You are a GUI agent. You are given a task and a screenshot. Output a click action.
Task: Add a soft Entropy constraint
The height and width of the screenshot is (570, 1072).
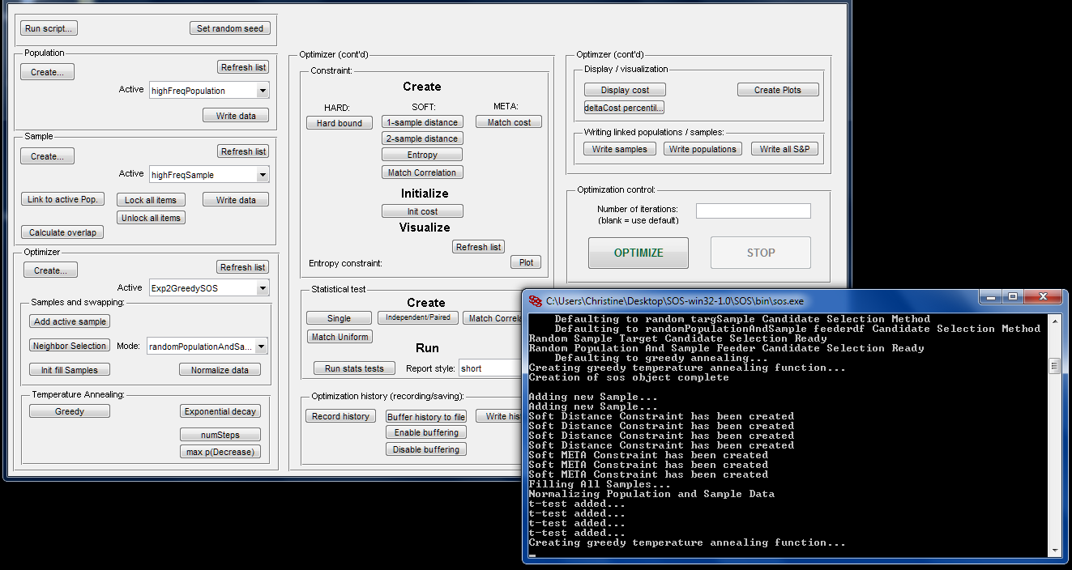pyautogui.click(x=422, y=155)
